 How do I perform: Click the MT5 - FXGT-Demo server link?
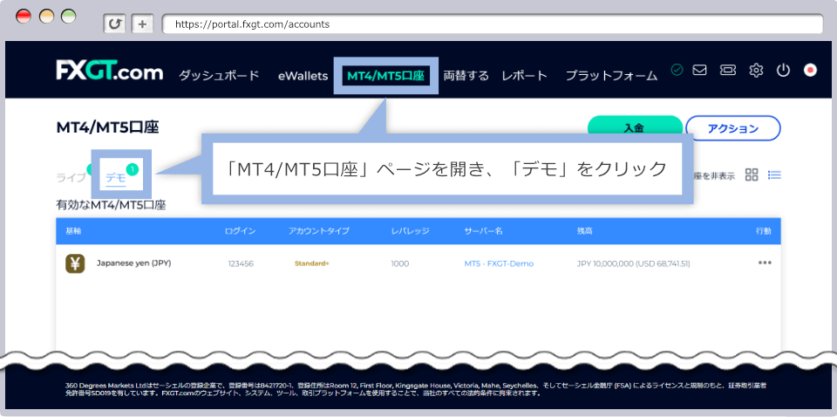coord(499,263)
